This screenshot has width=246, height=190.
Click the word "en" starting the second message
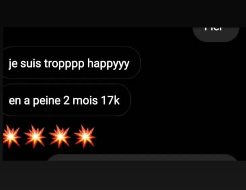(15, 101)
